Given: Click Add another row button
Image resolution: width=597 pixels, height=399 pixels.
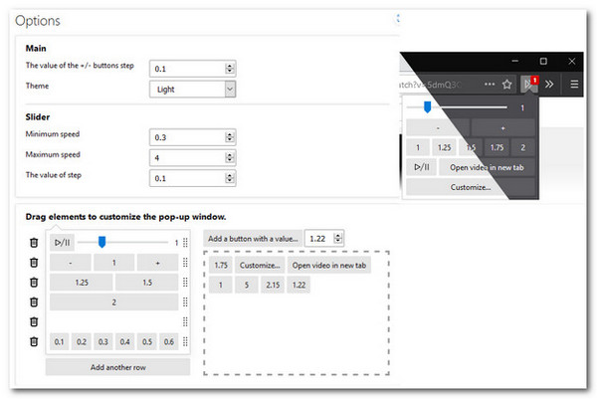Looking at the screenshot, I should [118, 367].
